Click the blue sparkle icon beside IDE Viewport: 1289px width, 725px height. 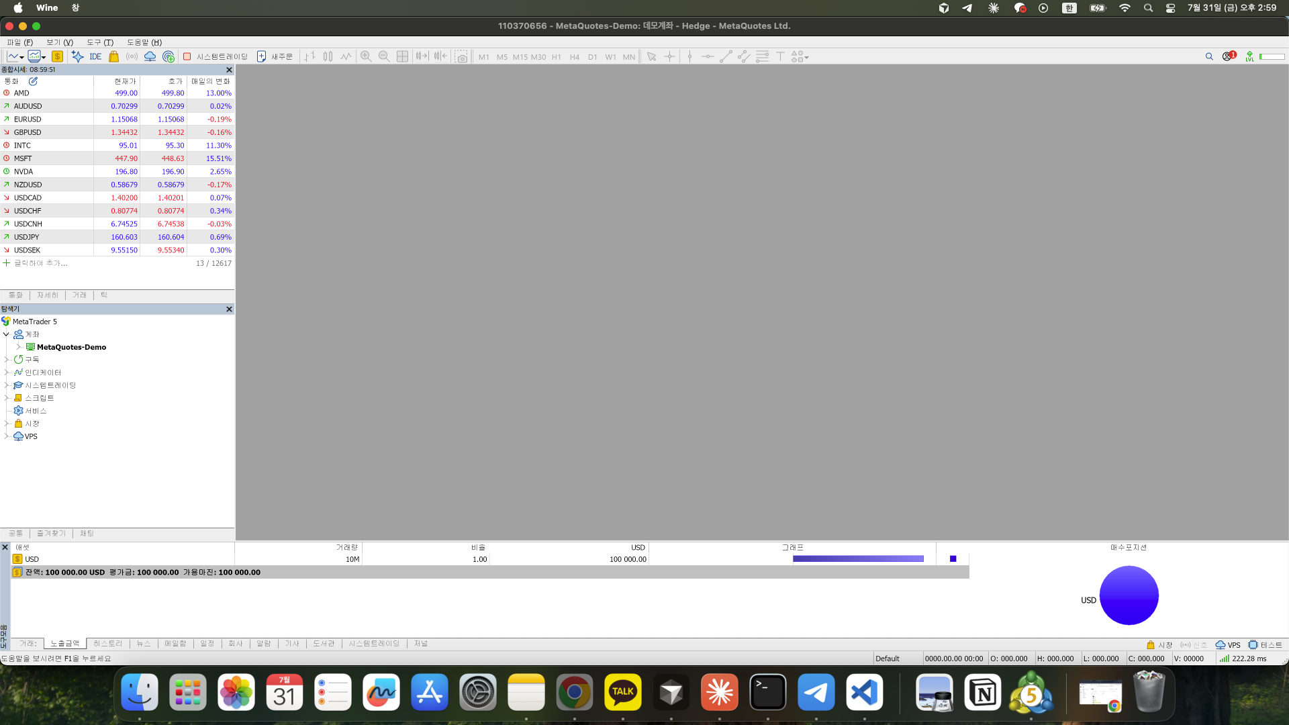[78, 57]
